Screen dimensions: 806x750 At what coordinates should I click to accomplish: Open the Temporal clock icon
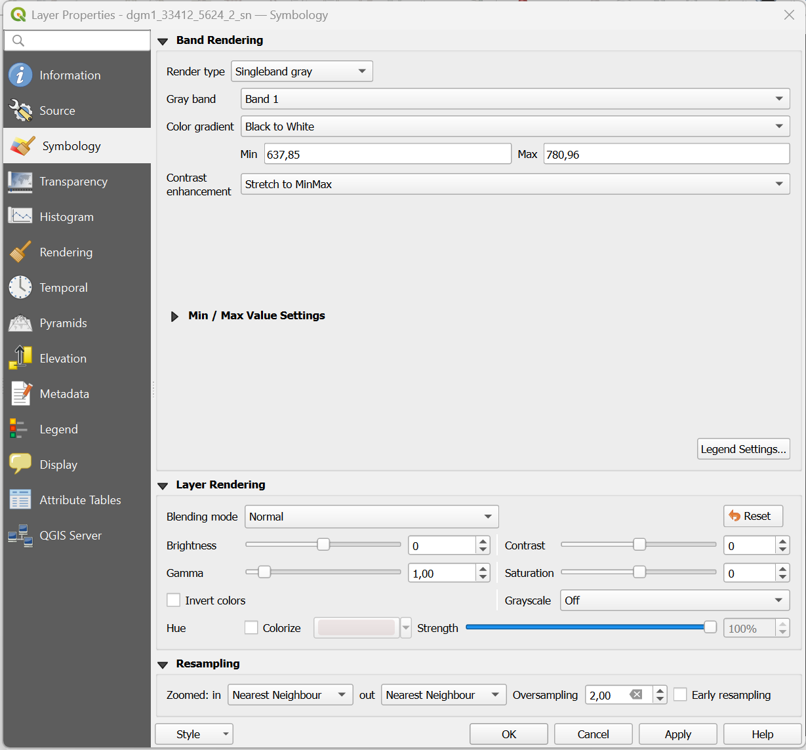[20, 288]
